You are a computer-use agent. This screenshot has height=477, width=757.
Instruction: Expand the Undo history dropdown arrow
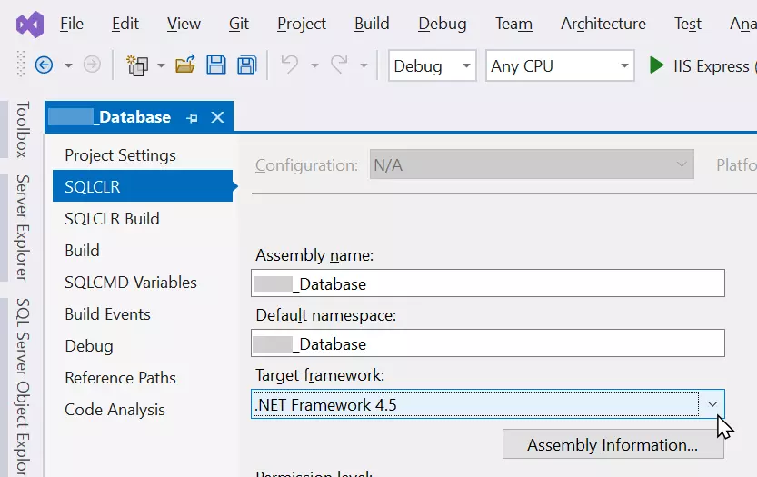pyautogui.click(x=314, y=65)
